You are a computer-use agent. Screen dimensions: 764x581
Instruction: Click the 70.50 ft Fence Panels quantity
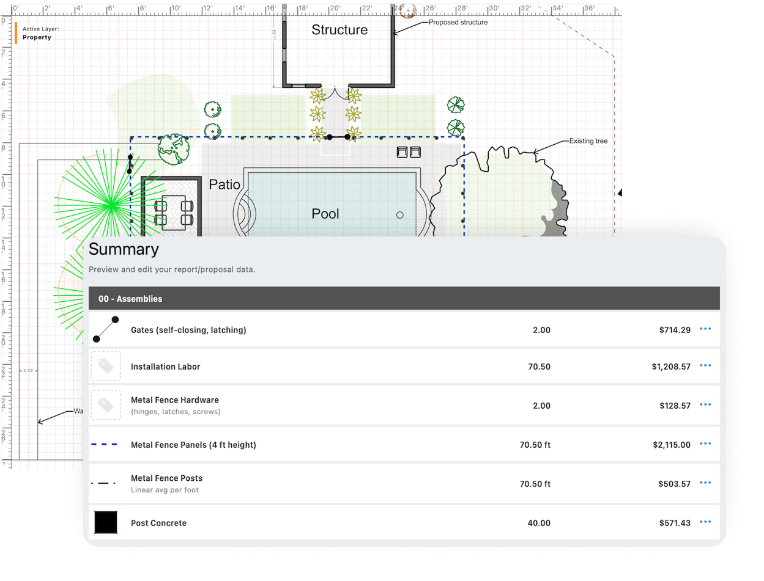[x=535, y=445]
